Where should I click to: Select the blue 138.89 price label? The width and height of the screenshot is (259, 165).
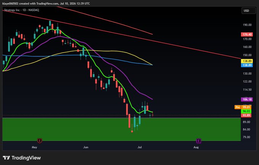[x=247, y=65]
